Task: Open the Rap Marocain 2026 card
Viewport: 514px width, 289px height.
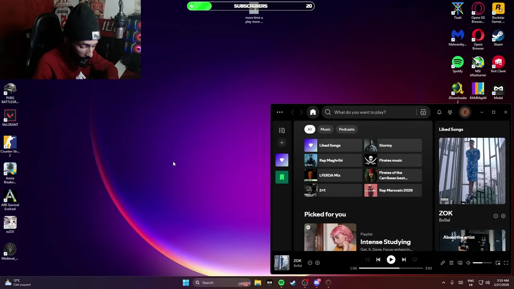Action: 393,190
